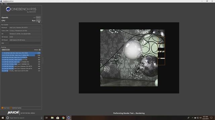The width and height of the screenshot is (215, 120).
Task: Click the volume speaker tray icon
Action: (x=201, y=118)
